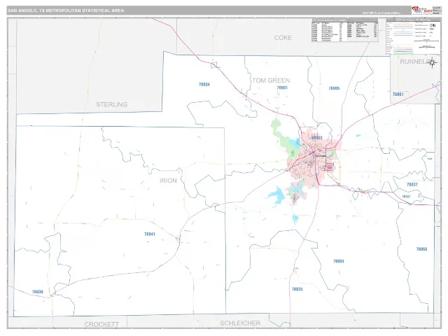Select ZIP code 76861 label
This screenshot has width=448, height=336.
[x=398, y=94]
